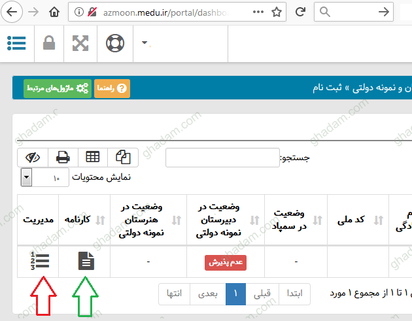Sort by وضعیت در هنرستان نمونه دولتی
The width and height of the screenshot is (412, 321).
(148, 220)
